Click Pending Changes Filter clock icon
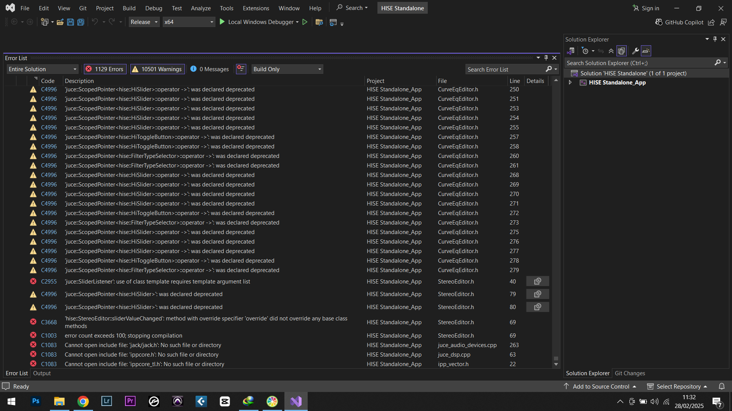Image resolution: width=732 pixels, height=411 pixels. click(585, 51)
